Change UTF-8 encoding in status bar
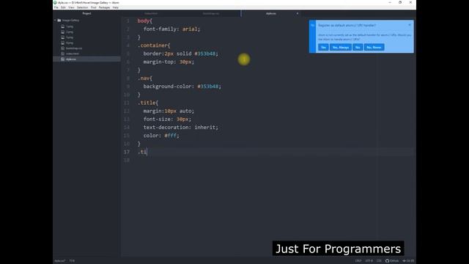Screen dimensions: 469x264 click(x=369, y=261)
